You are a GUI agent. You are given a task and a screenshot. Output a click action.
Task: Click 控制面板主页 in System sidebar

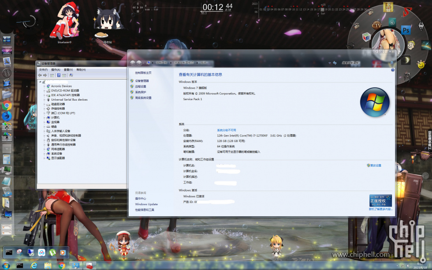pyautogui.click(x=143, y=73)
